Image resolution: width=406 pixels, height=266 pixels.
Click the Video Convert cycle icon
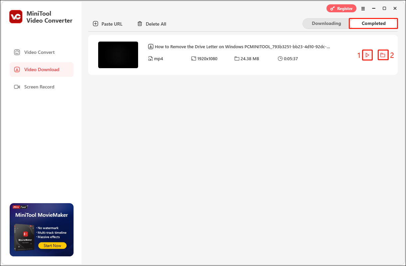17,52
